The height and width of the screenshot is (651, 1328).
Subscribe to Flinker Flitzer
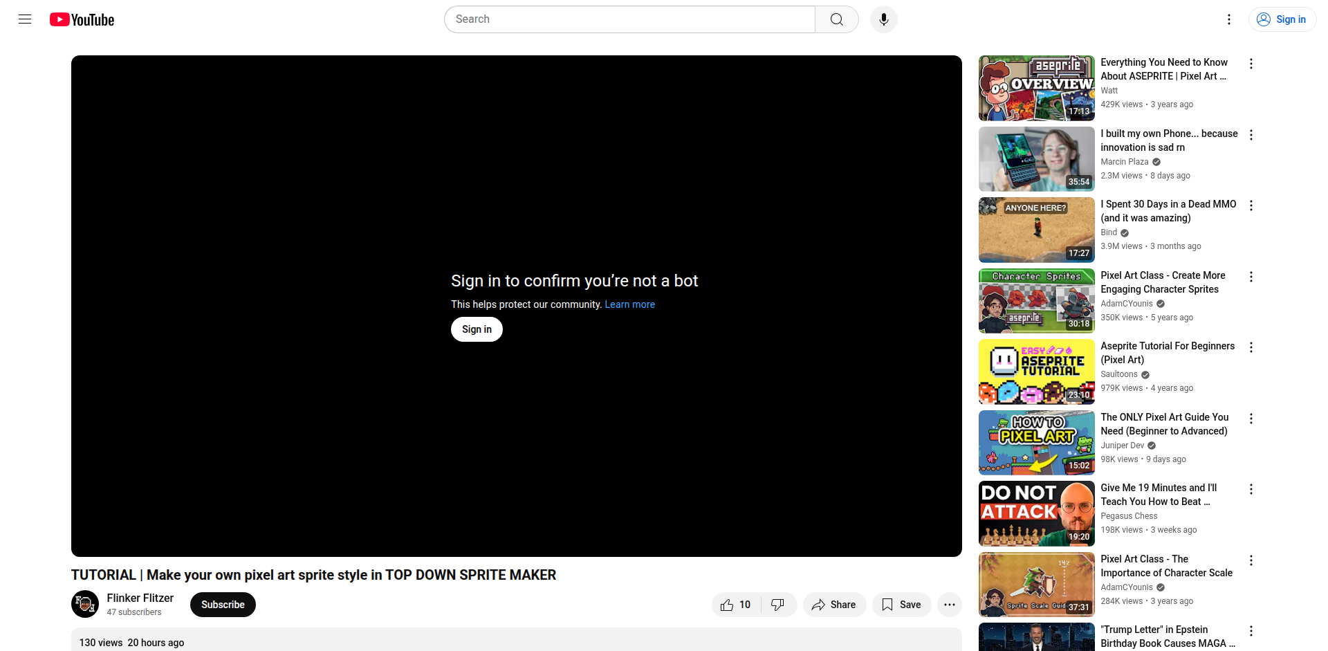pyautogui.click(x=223, y=605)
